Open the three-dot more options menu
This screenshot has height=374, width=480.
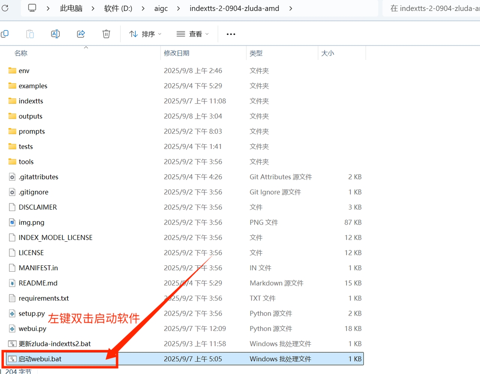[x=231, y=34]
